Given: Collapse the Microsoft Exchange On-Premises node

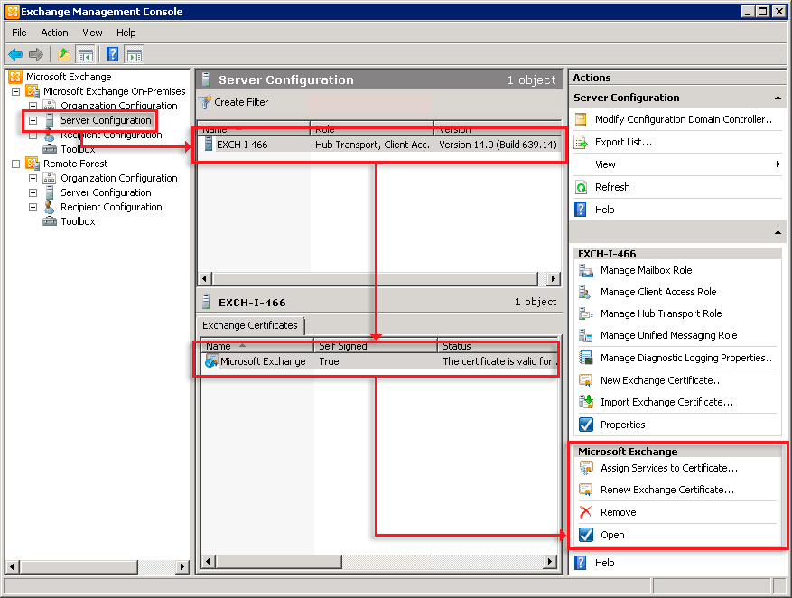Looking at the screenshot, I should click(x=15, y=91).
